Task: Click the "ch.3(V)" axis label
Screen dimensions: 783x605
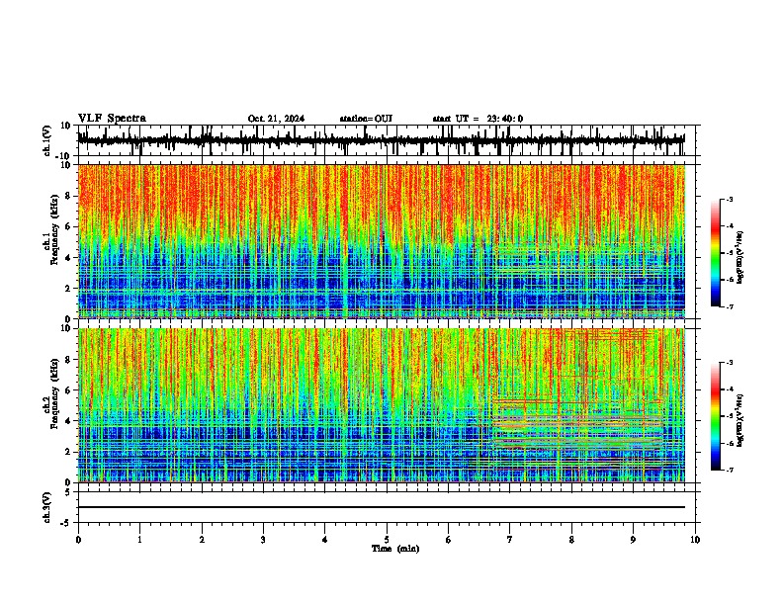Action: [x=46, y=507]
